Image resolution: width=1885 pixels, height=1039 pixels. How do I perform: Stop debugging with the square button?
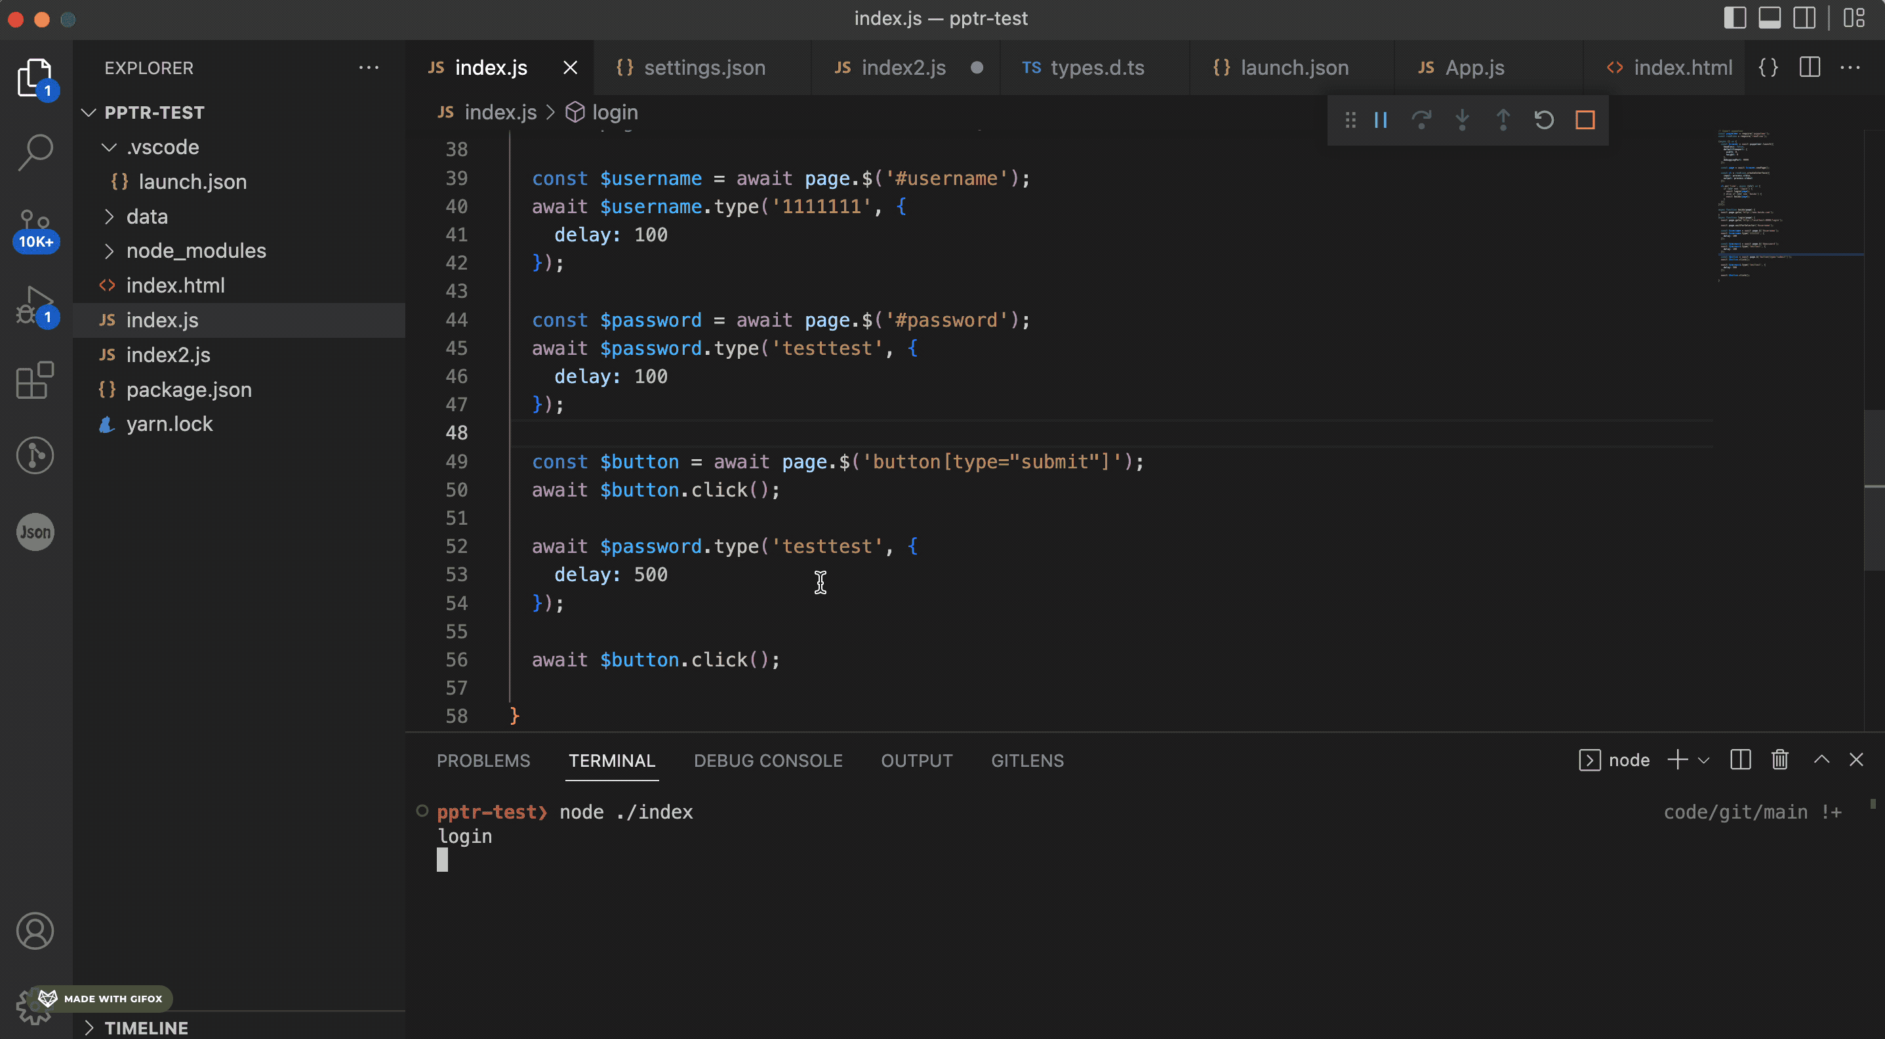[x=1585, y=120]
